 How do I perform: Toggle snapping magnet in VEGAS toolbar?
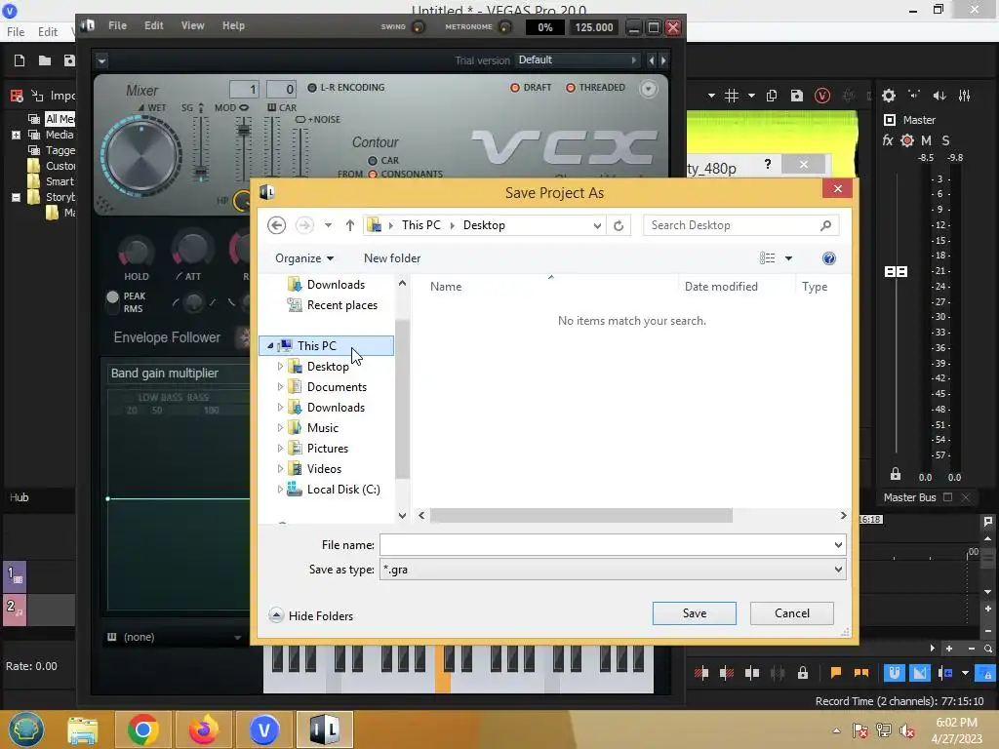pyautogui.click(x=894, y=673)
